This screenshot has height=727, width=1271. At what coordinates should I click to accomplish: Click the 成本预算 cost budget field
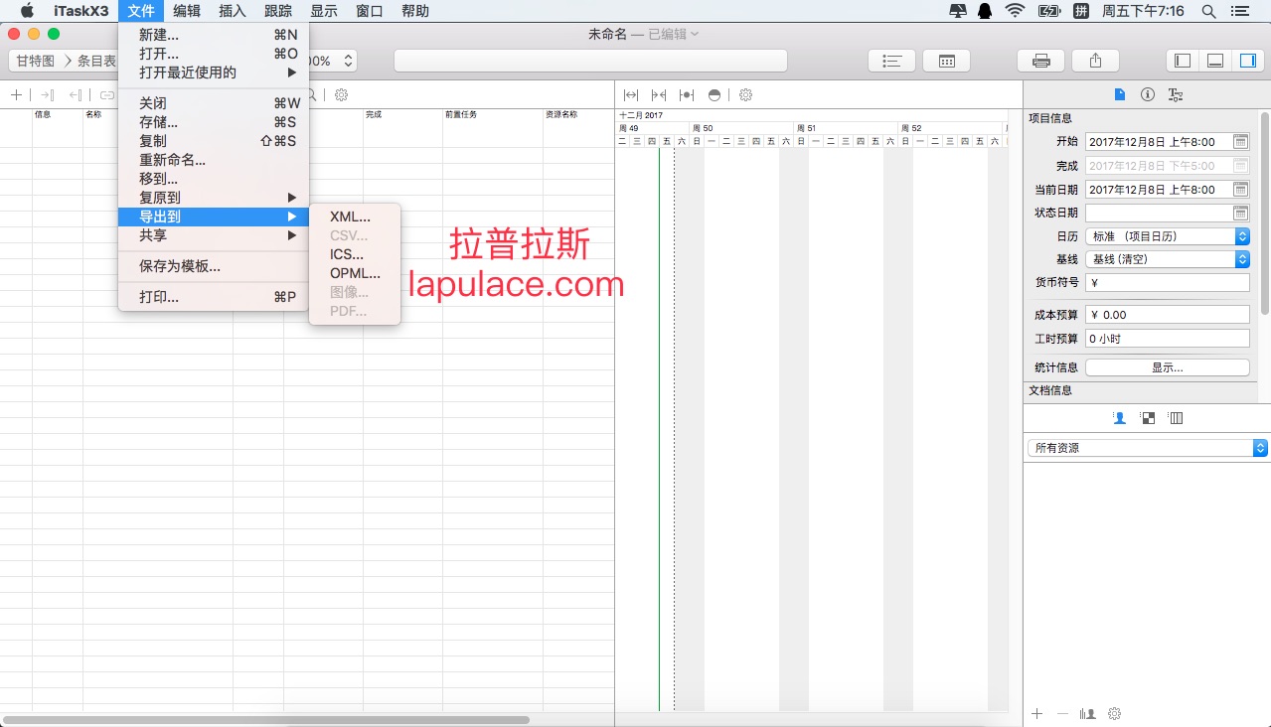[1167, 315]
